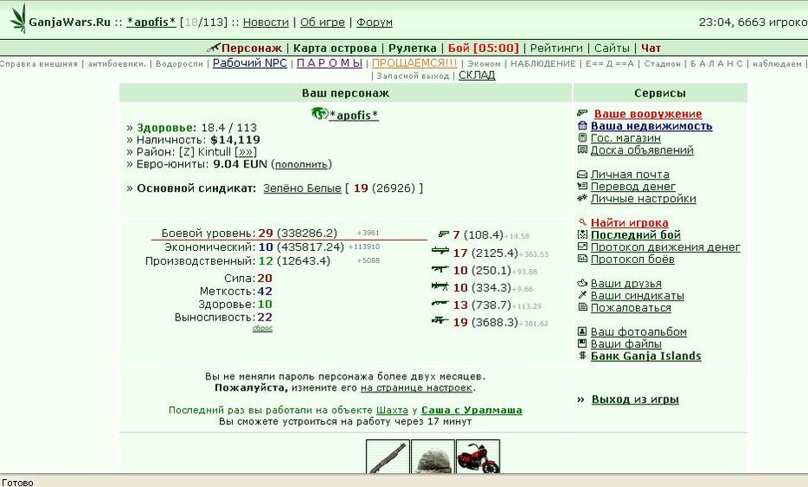Click the Справка внешняя link
The width and height of the screenshot is (808, 487).
coord(38,64)
